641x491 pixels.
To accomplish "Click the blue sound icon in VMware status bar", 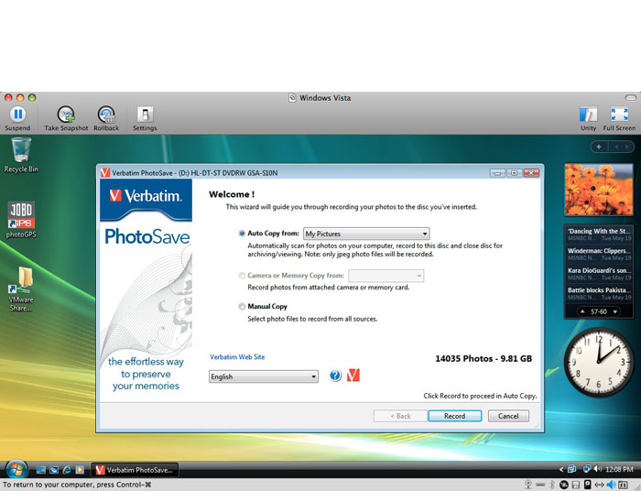I will 611,485.
